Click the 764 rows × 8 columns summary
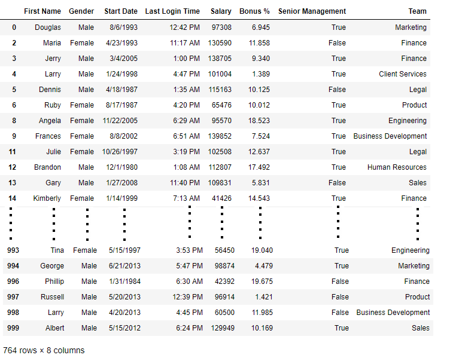Screen dimensions: 465x361 [x=44, y=350]
